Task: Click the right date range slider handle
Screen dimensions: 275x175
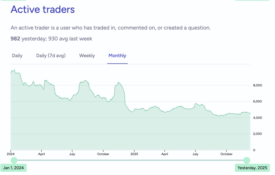Action: tap(246, 160)
